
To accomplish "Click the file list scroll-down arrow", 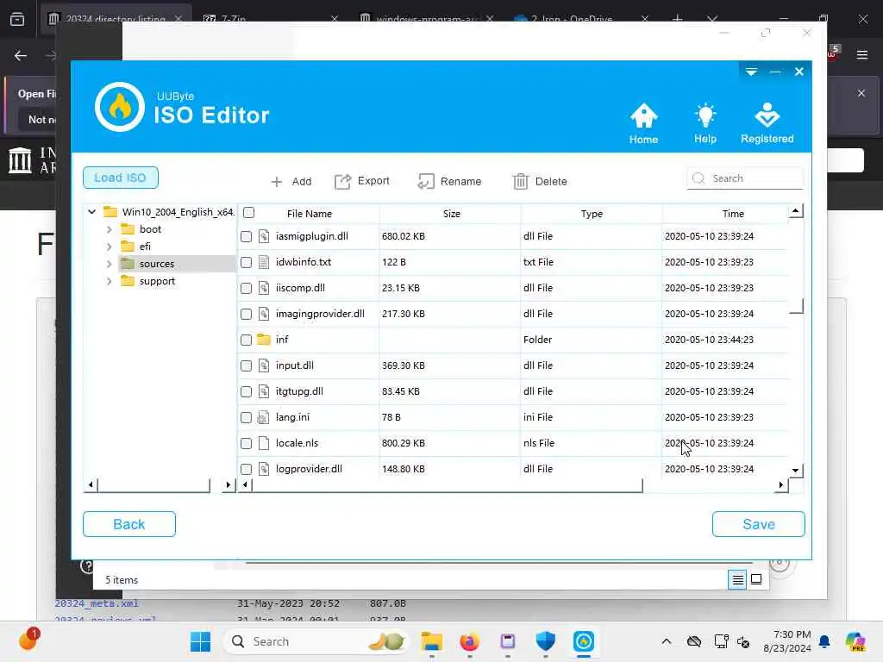I will pos(795,471).
